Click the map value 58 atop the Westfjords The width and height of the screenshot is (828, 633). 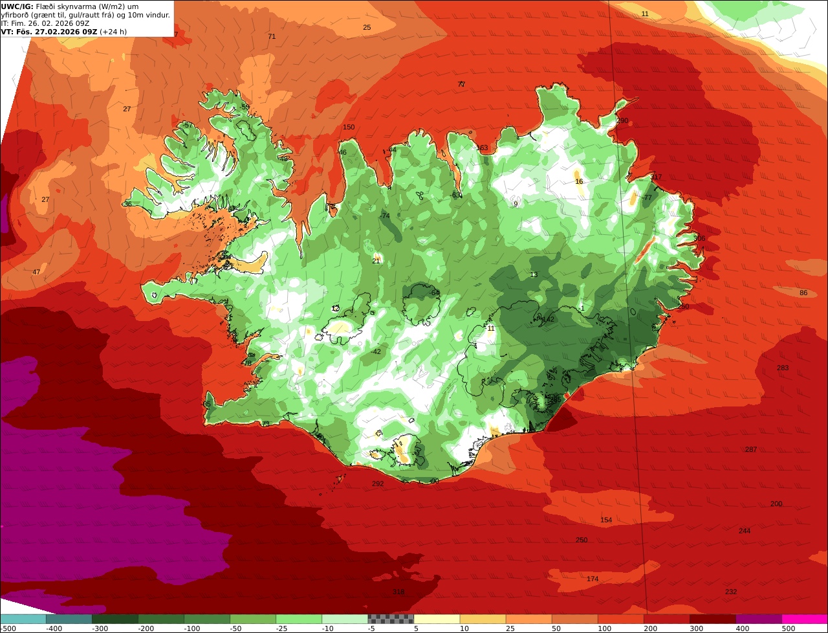(x=245, y=107)
